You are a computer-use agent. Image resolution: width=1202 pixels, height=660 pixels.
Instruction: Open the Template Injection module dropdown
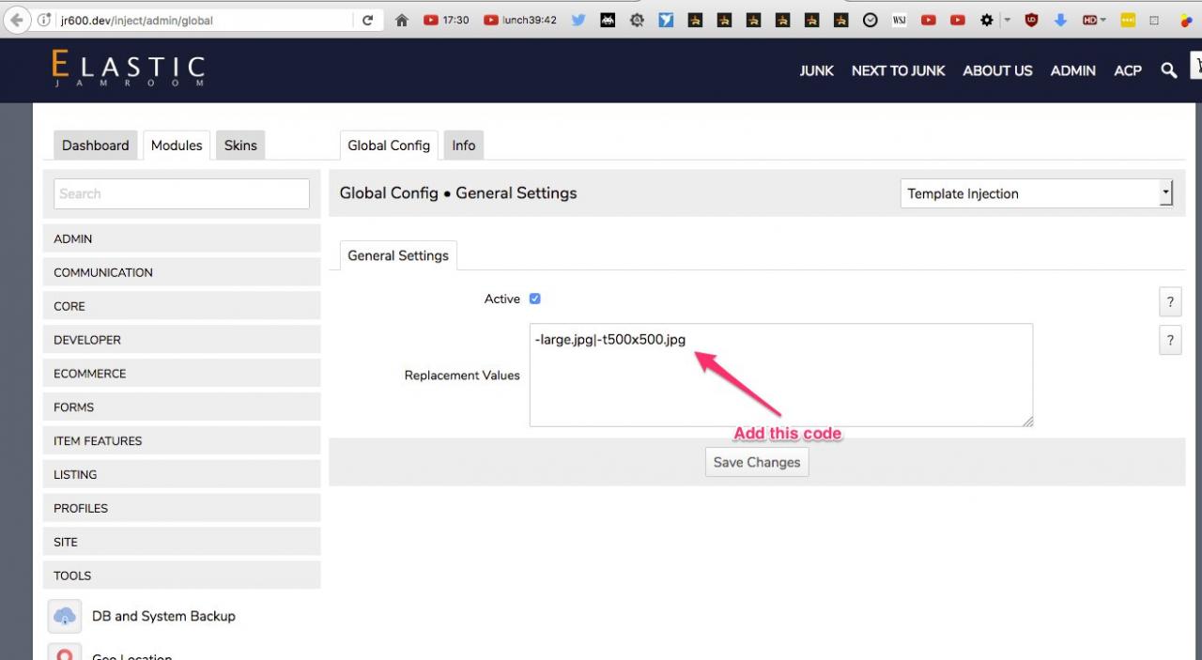coord(1036,193)
